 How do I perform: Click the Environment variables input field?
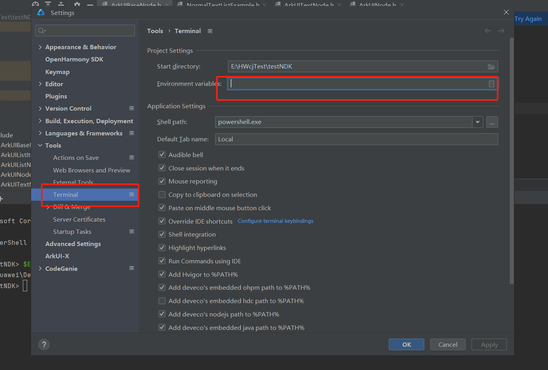(362, 84)
